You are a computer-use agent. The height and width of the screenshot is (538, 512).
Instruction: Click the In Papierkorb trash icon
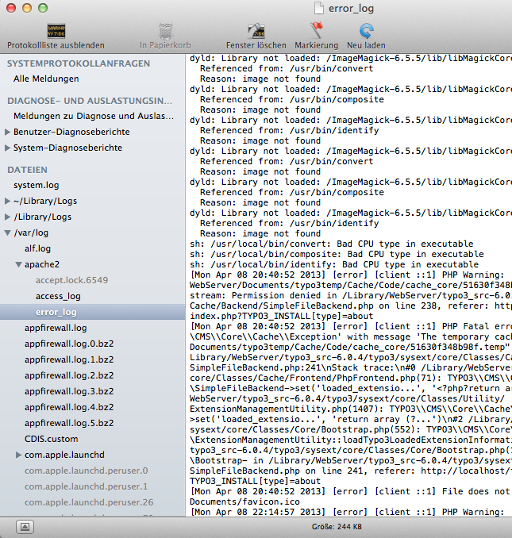[166, 31]
